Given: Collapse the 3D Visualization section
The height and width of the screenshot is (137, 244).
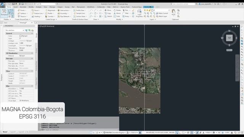Looking at the screenshot, I should coord(32,53).
